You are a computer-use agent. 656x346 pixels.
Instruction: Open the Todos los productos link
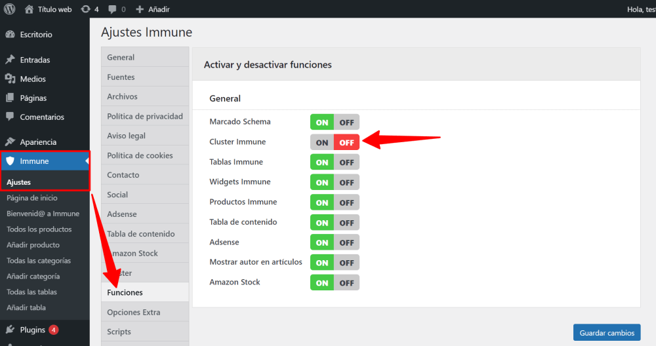pos(39,229)
